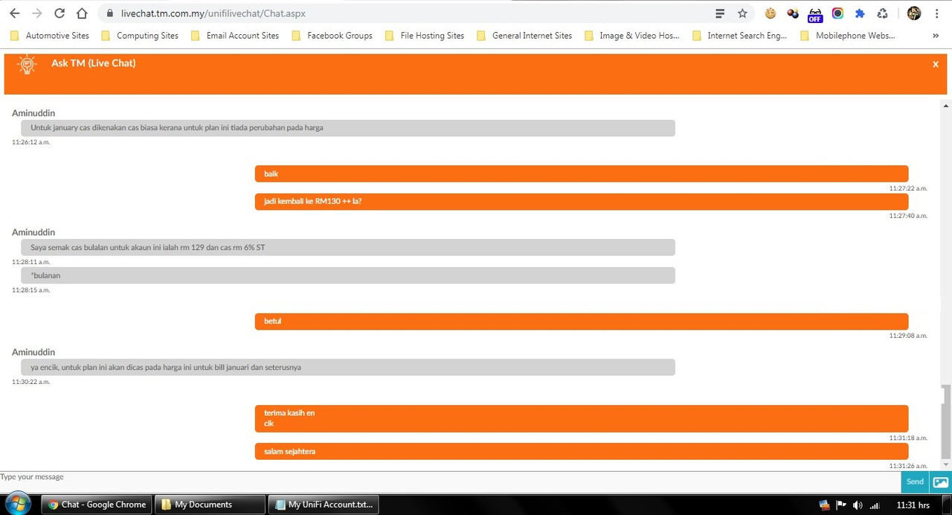Open Mobilephone Webs... bookmark folder
952x515 pixels.
tap(847, 35)
